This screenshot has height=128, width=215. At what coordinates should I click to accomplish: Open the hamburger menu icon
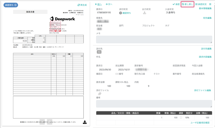pos(210,4)
